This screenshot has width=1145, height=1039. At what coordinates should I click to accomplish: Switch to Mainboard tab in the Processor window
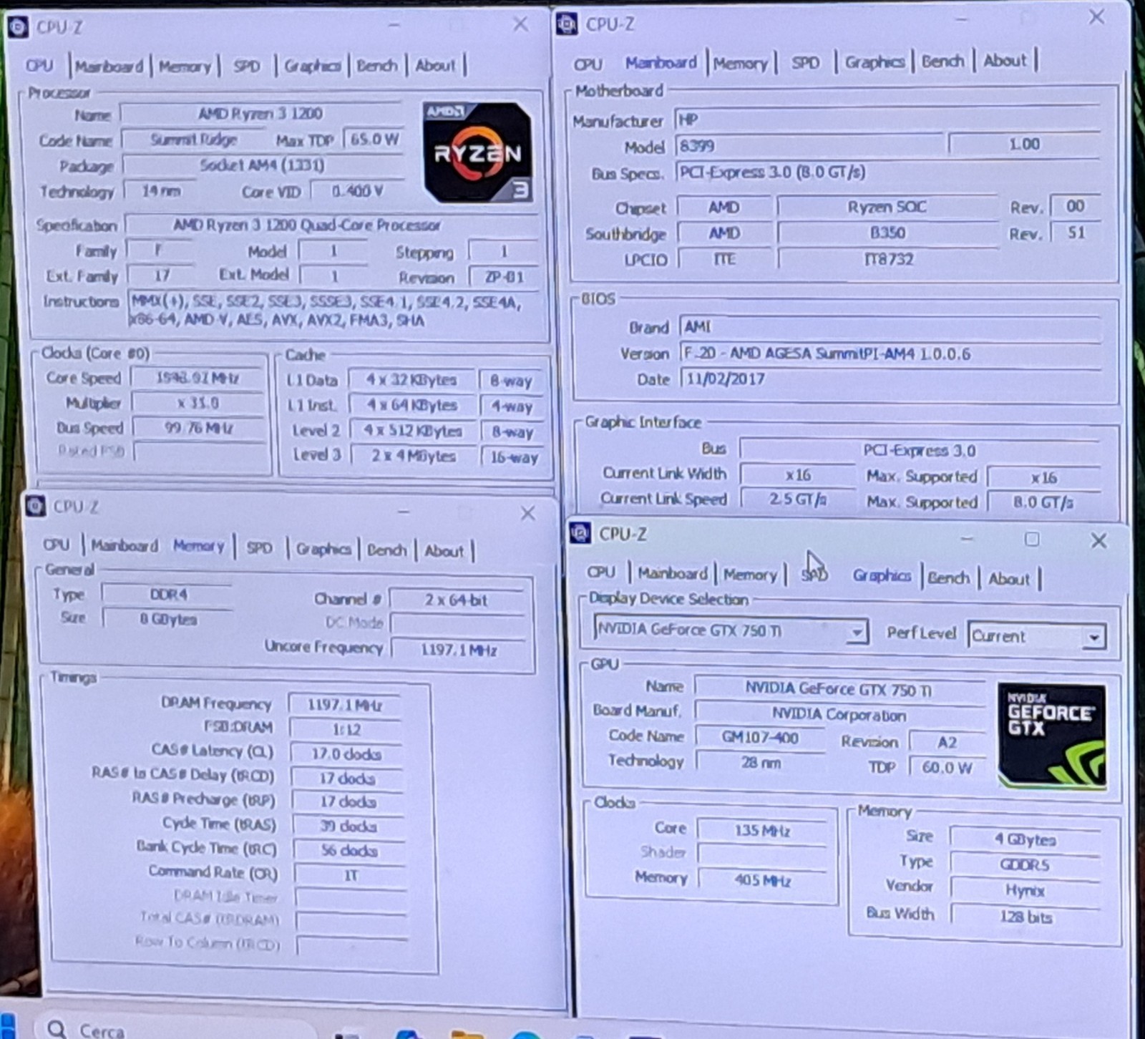109,67
